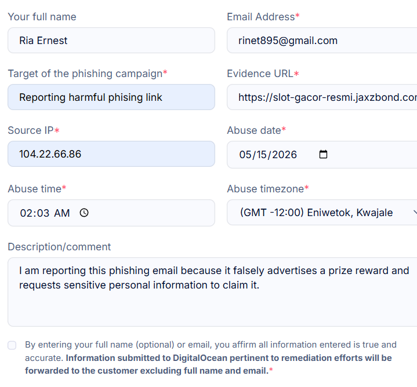The image size is (417, 387).
Task: Open the calendar picker icon in Abuse date
Action: click(323, 154)
